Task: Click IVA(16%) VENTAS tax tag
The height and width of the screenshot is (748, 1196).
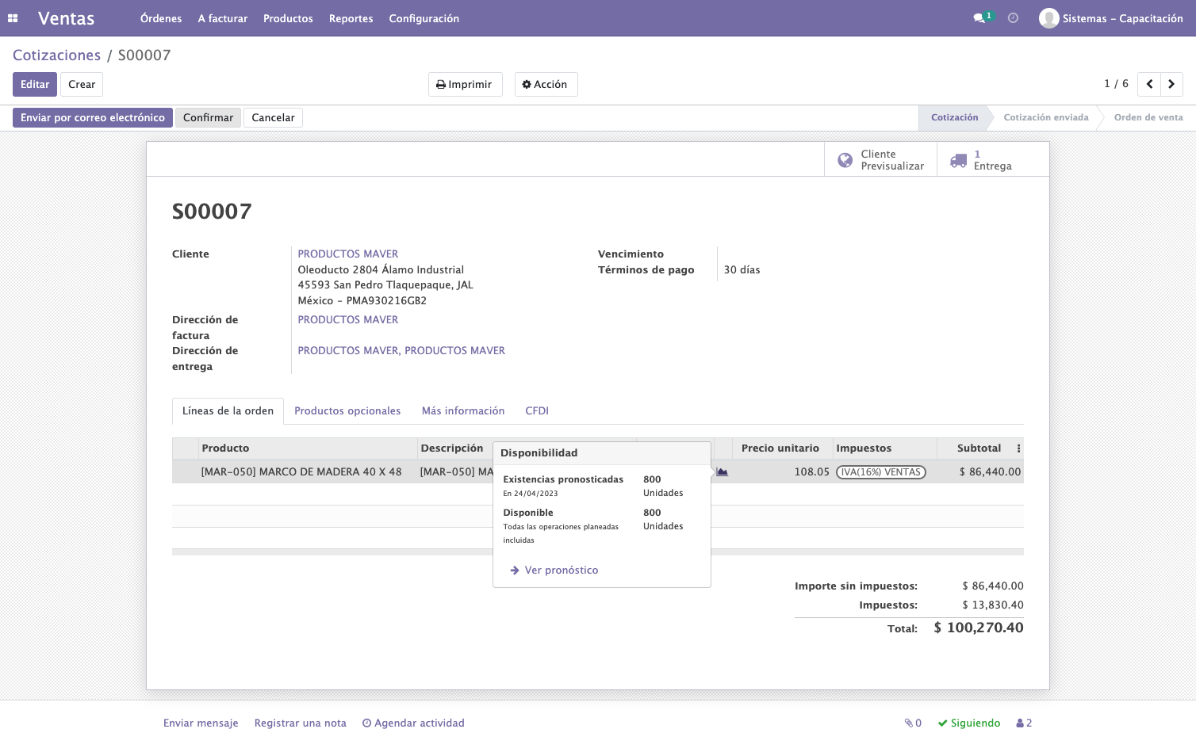Action: [881, 472]
